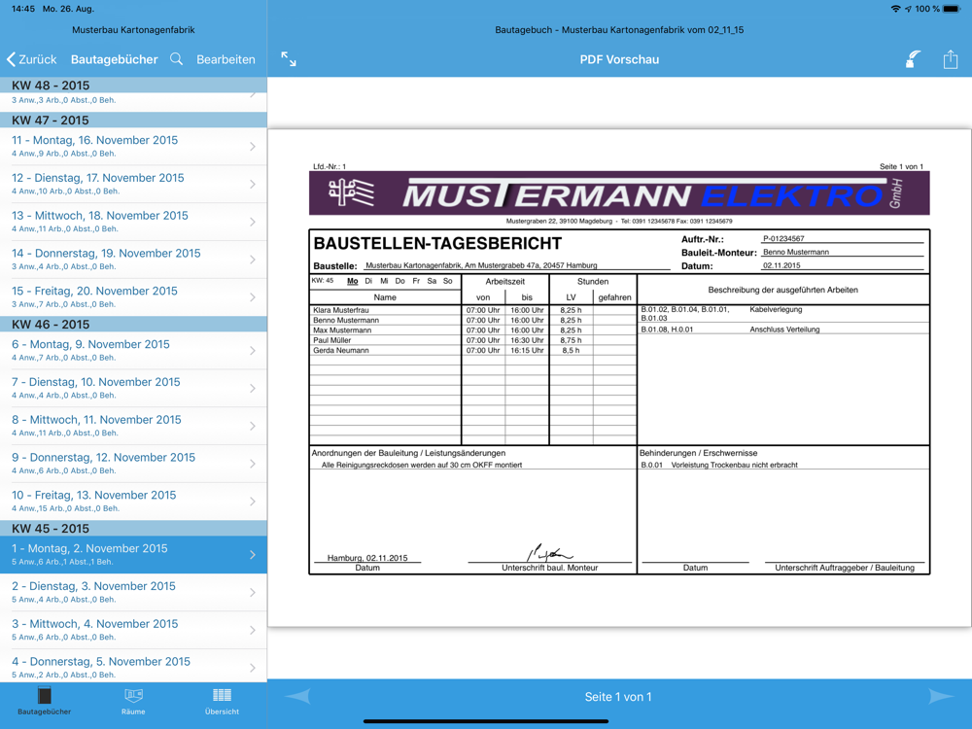Click Paul Müller's 16:30 Uhr end time
The width and height of the screenshot is (972, 729).
(x=527, y=340)
